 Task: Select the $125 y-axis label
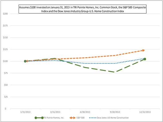5,49
